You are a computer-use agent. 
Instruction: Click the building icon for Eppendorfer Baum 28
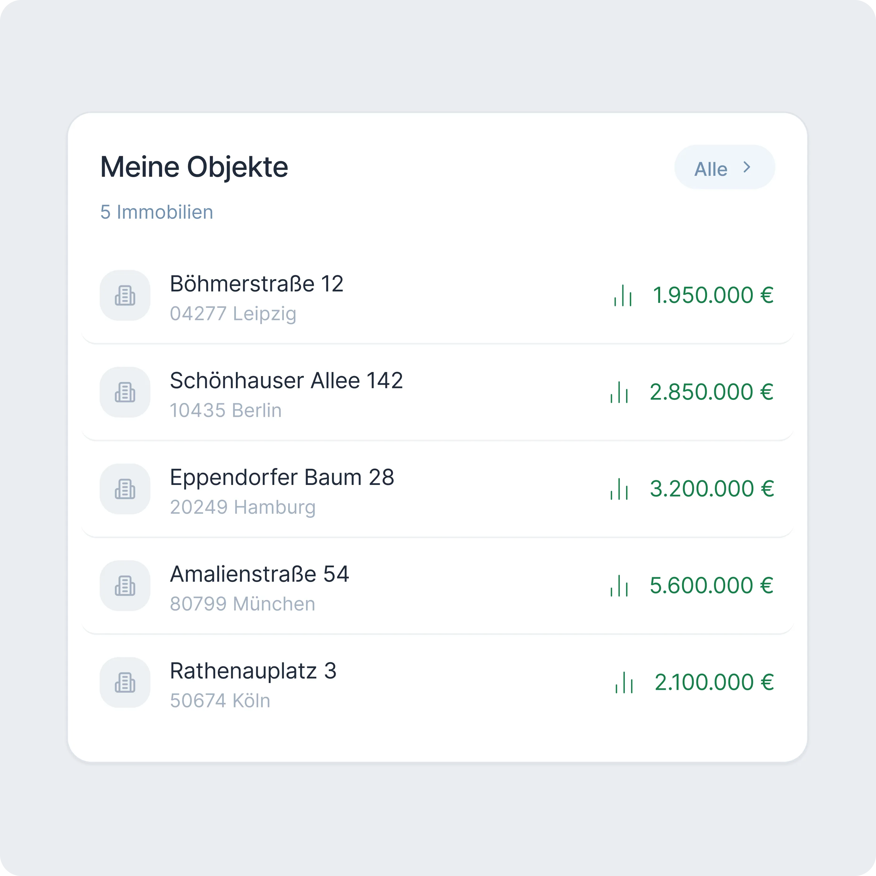coord(125,489)
